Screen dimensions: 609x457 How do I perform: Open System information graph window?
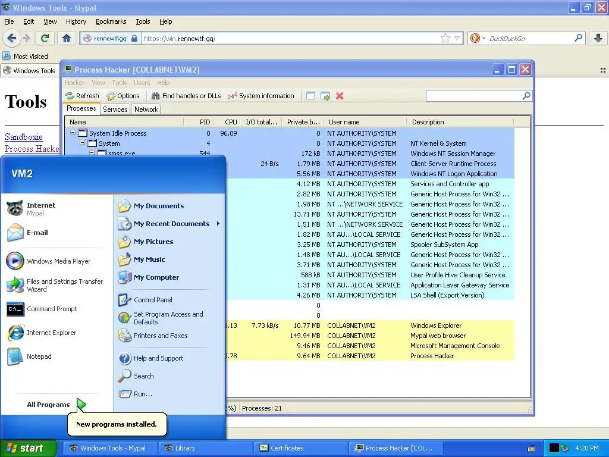point(261,96)
